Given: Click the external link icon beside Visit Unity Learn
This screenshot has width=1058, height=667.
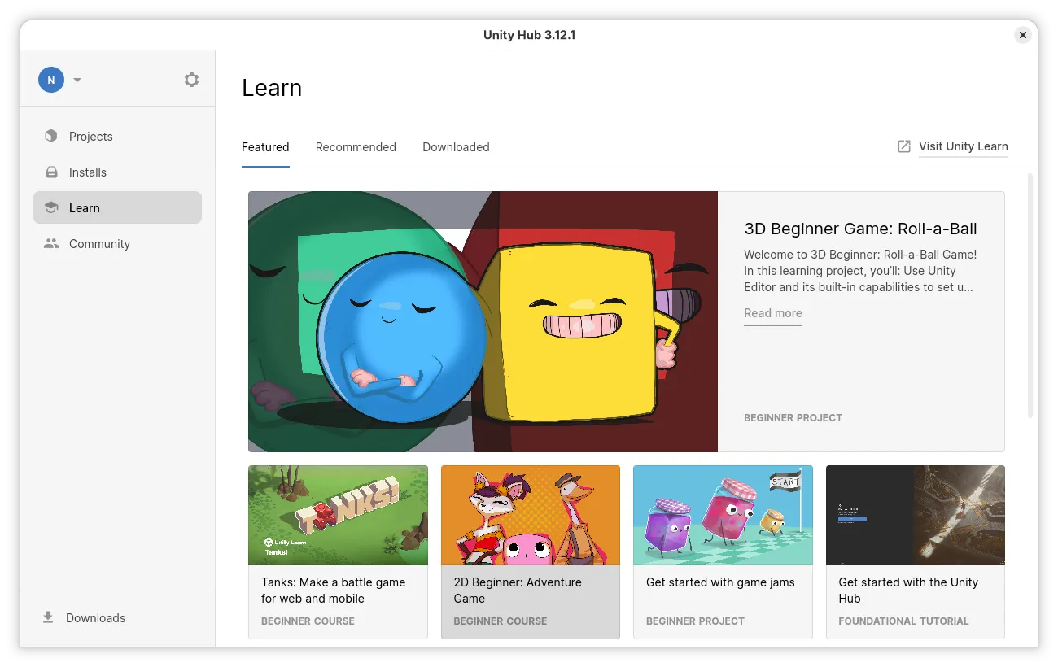Looking at the screenshot, I should click(x=903, y=146).
